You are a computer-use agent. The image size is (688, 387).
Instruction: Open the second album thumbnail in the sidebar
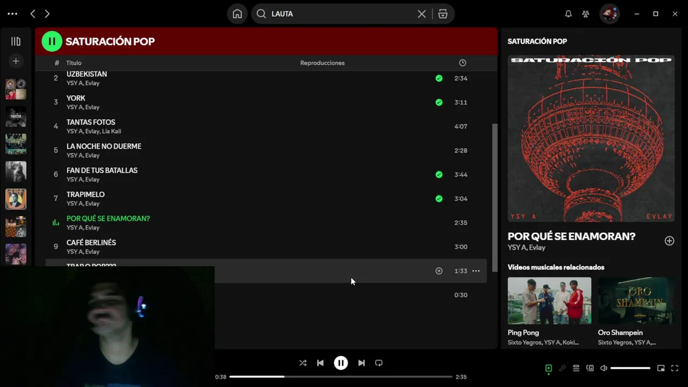pyautogui.click(x=16, y=117)
